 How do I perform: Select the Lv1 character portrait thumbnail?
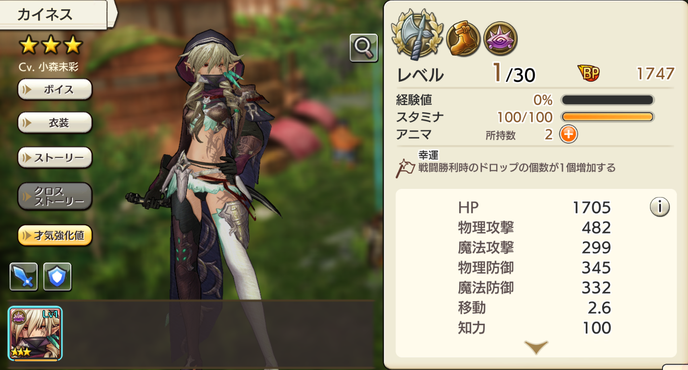tap(35, 334)
